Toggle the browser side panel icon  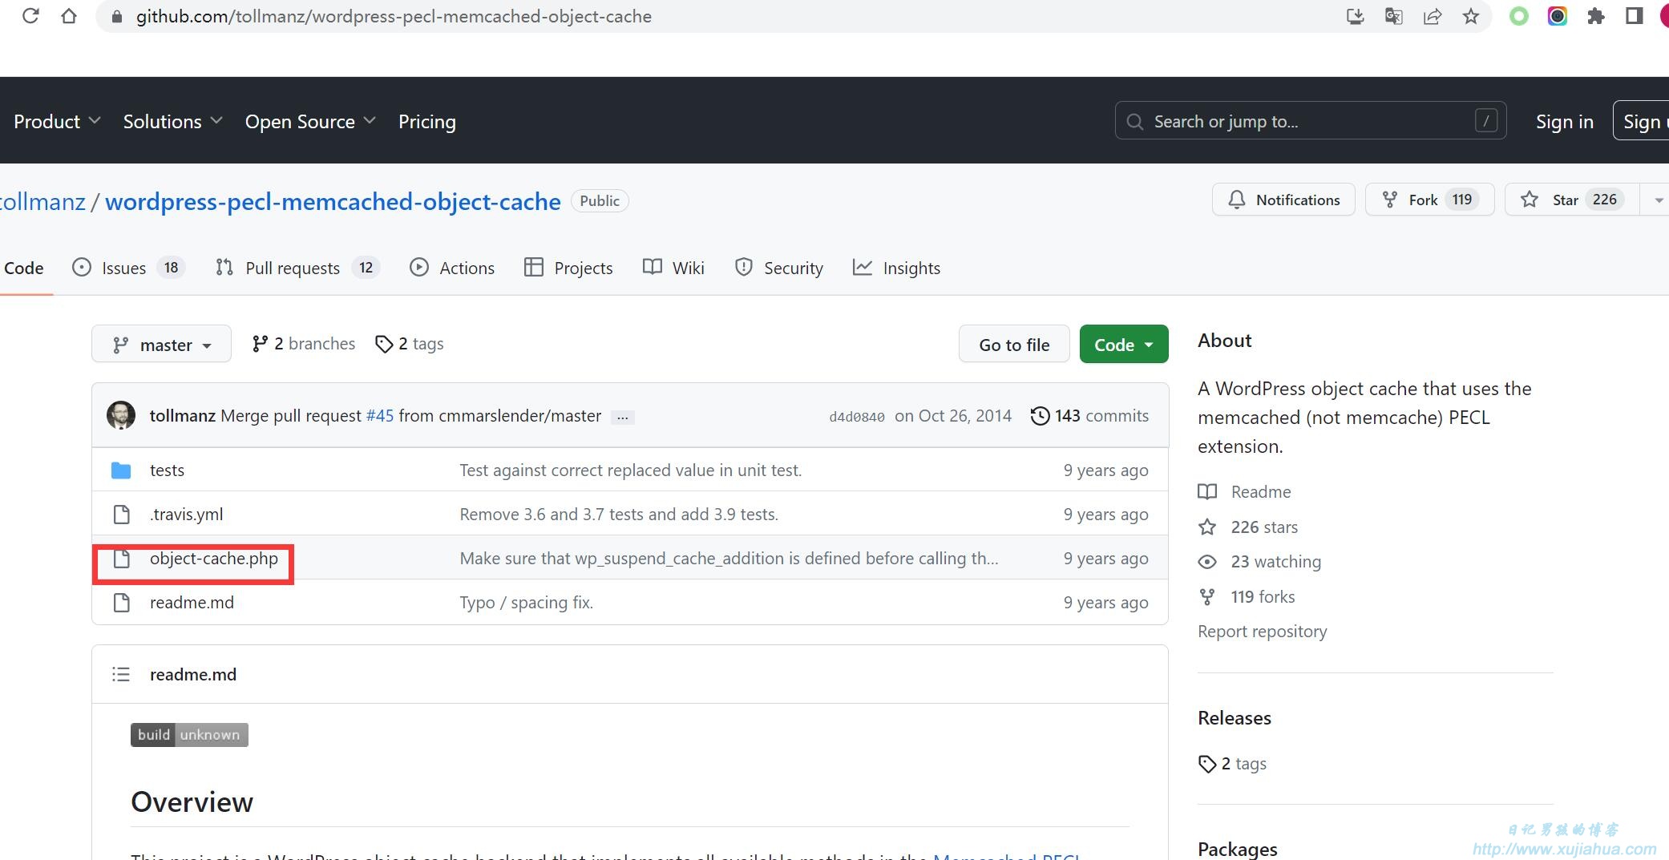[x=1634, y=16]
